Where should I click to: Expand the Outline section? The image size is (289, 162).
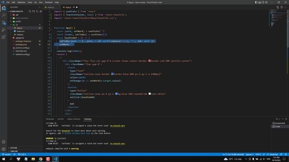pos(14,148)
